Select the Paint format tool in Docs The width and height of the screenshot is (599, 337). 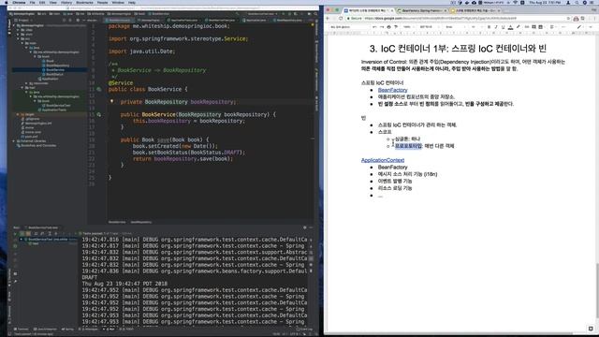point(396,27)
